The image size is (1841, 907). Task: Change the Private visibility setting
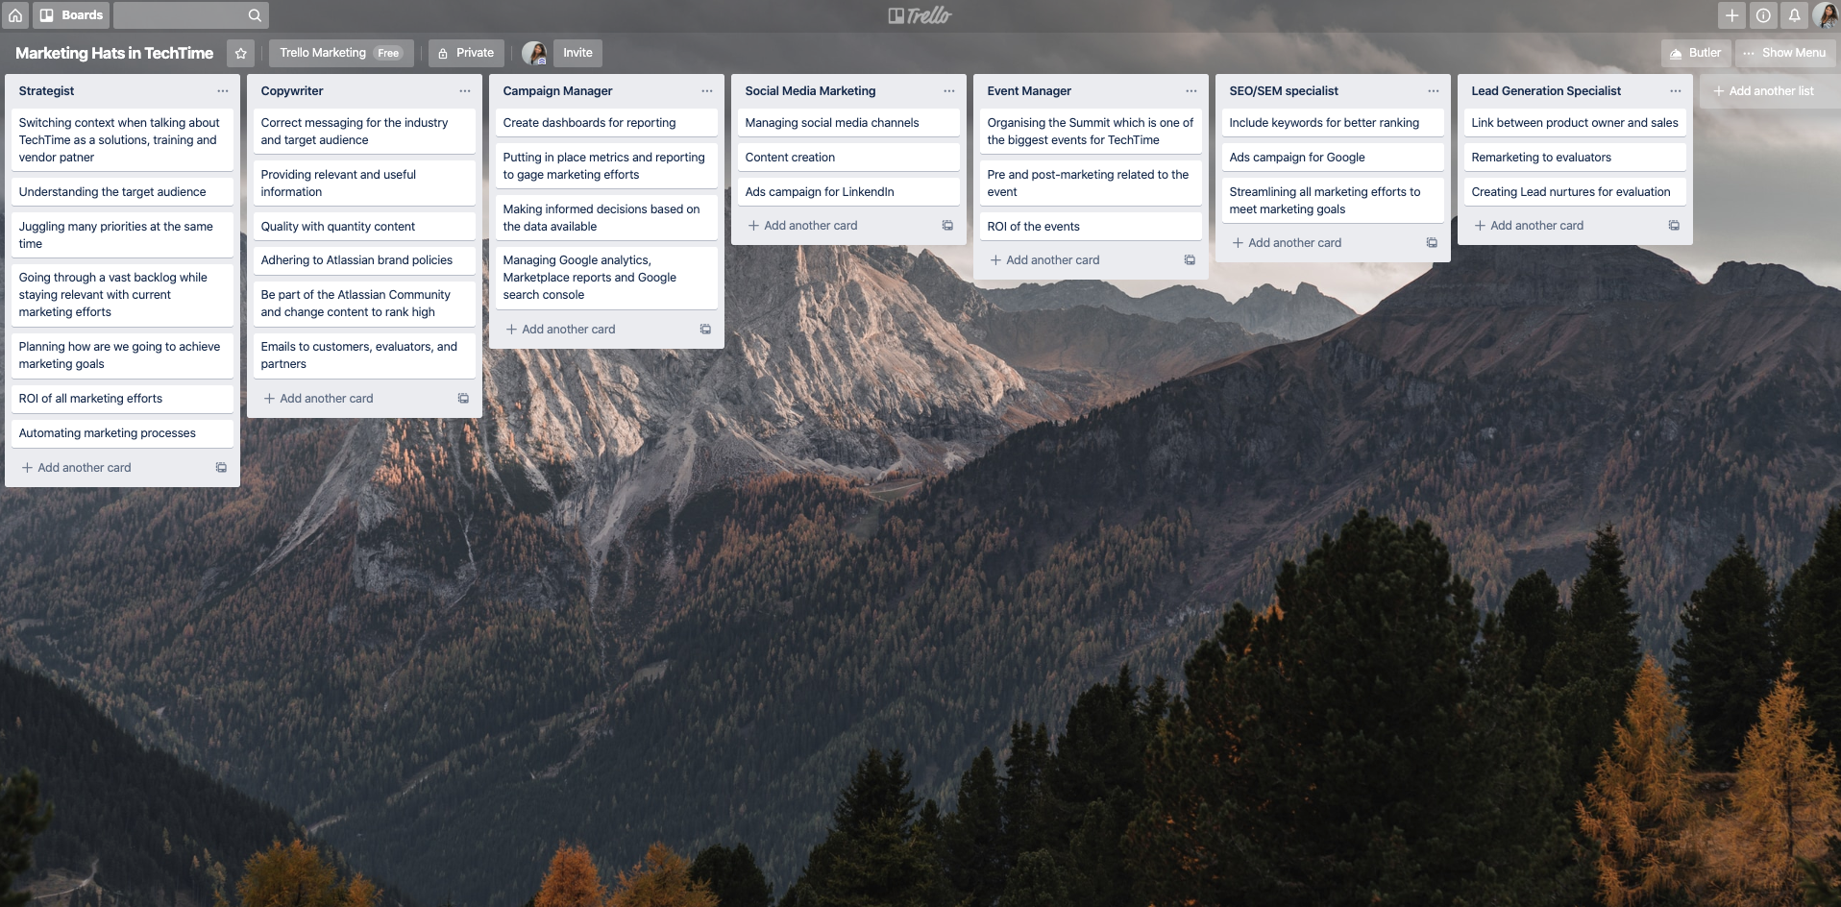click(466, 54)
